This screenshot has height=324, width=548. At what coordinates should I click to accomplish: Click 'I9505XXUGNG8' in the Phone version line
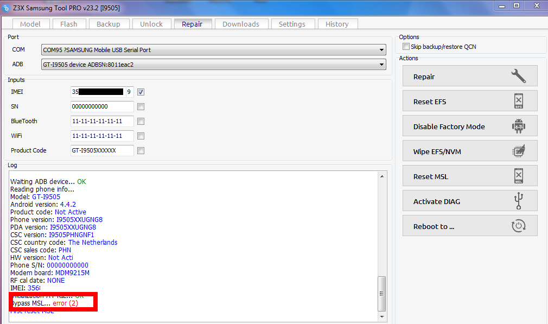coord(79,219)
